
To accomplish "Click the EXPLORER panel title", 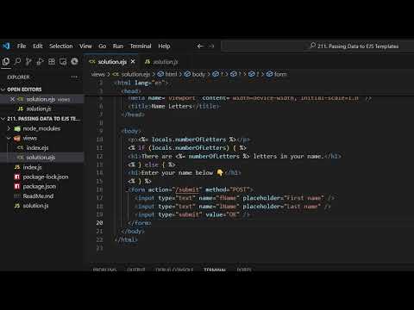I will (18, 77).
